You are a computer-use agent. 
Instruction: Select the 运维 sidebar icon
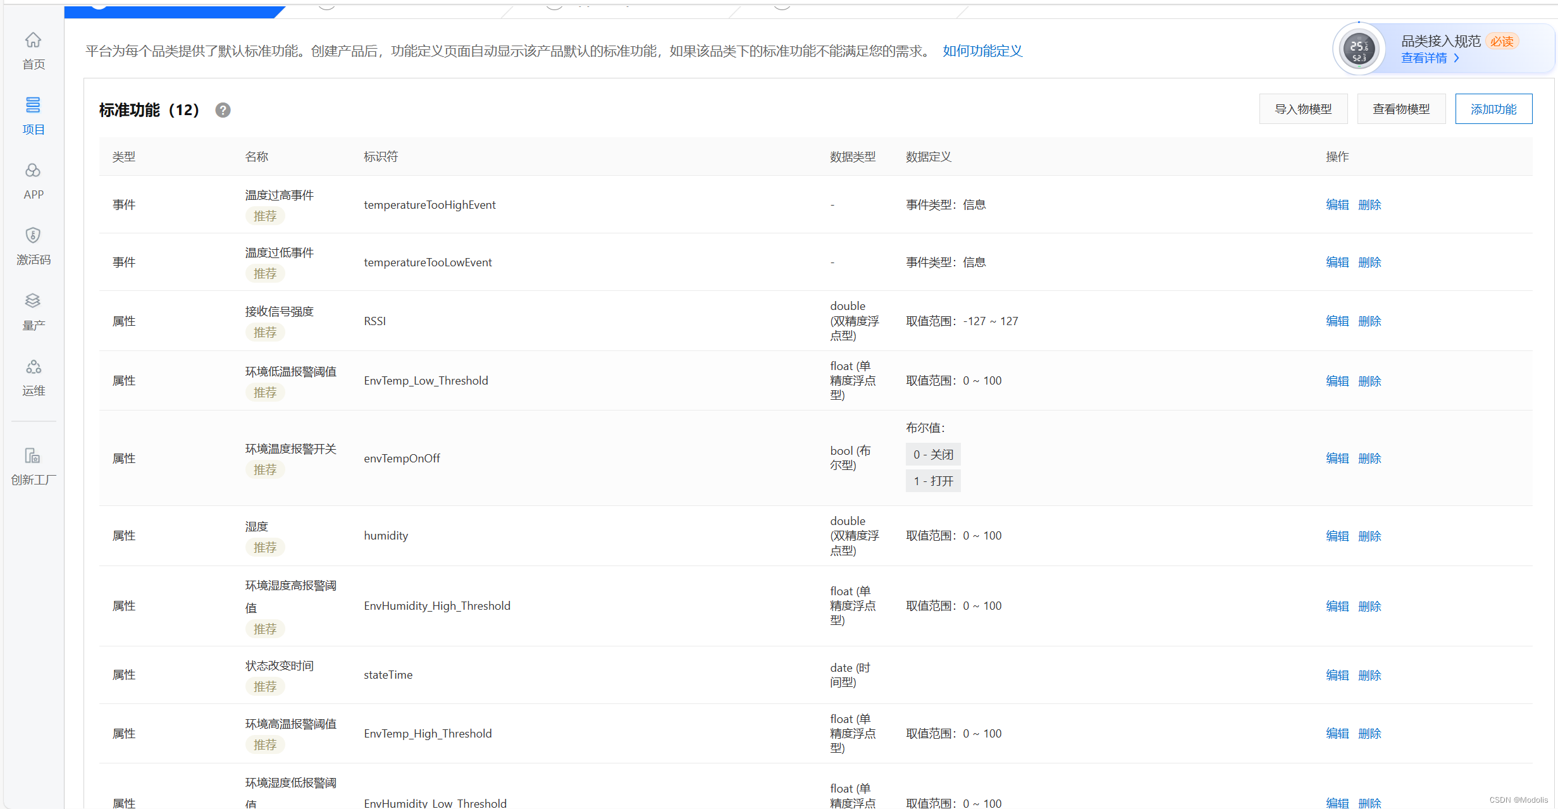tap(33, 377)
